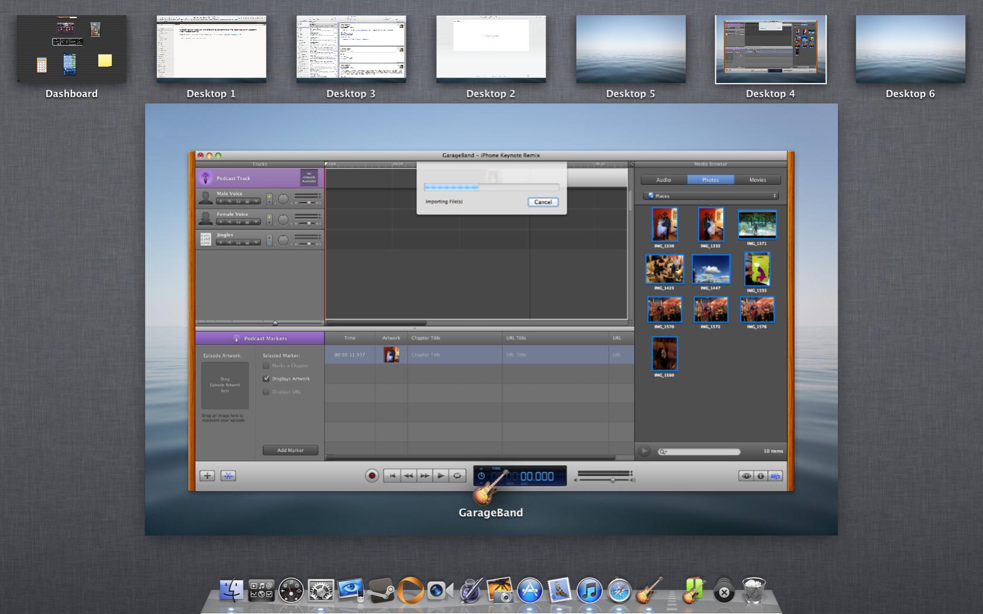Go to beginning of the project
The height and width of the screenshot is (614, 983).
tap(392, 476)
